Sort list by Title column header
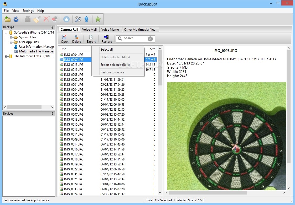The width and height of the screenshot is (295, 205). point(75,49)
